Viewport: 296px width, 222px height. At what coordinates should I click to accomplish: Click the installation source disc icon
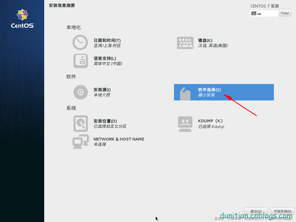[x=81, y=92]
